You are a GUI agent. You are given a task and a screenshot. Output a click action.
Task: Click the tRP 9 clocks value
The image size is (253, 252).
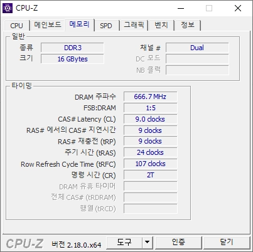(150, 141)
